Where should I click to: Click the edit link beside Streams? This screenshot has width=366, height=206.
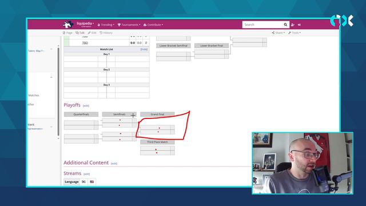tap(86, 174)
